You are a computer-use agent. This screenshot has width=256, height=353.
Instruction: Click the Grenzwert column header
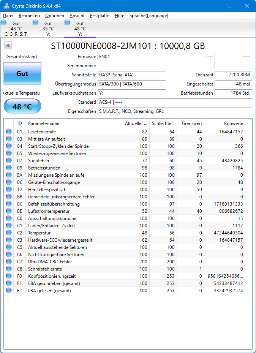coord(190,123)
